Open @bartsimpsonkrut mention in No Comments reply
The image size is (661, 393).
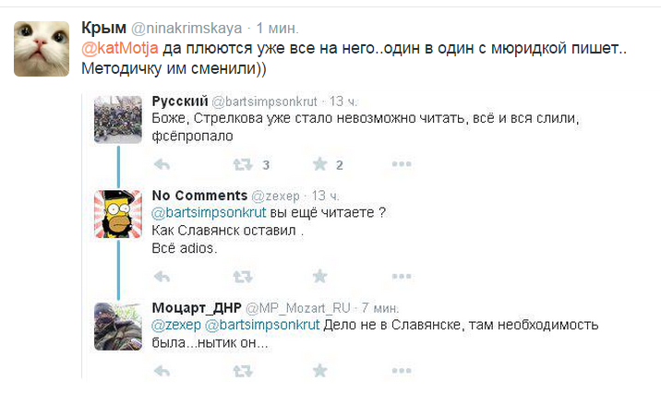coord(200,213)
